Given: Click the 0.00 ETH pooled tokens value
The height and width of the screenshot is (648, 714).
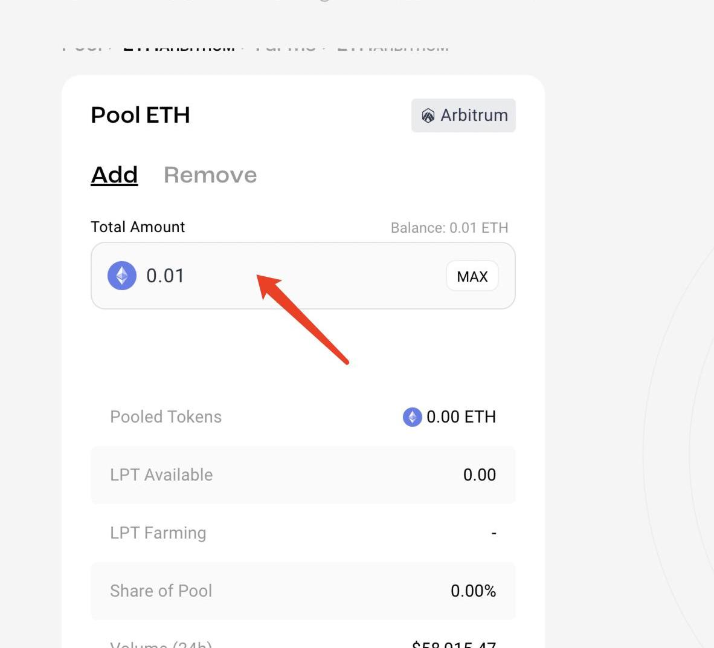Looking at the screenshot, I should pyautogui.click(x=461, y=417).
